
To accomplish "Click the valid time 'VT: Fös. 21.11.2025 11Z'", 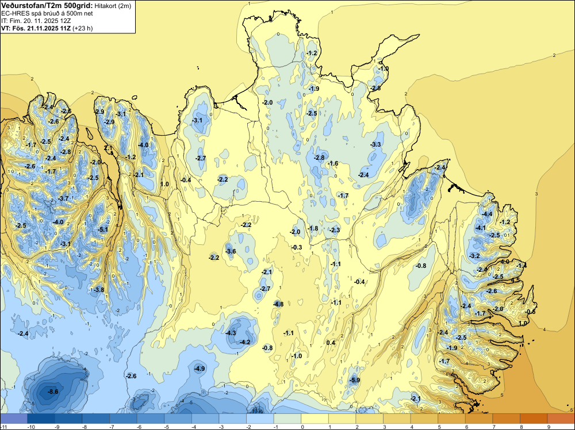I will click(36, 28).
